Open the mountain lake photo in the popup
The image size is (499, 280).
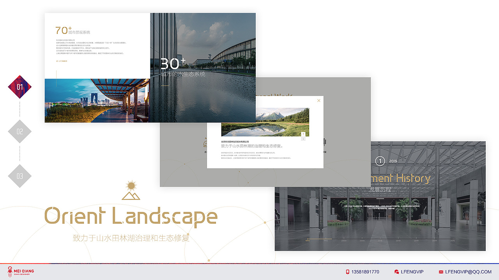[x=265, y=122]
